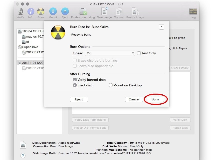Select Mount on Desktop after burning
213x160 pixels.
pos(110,85)
